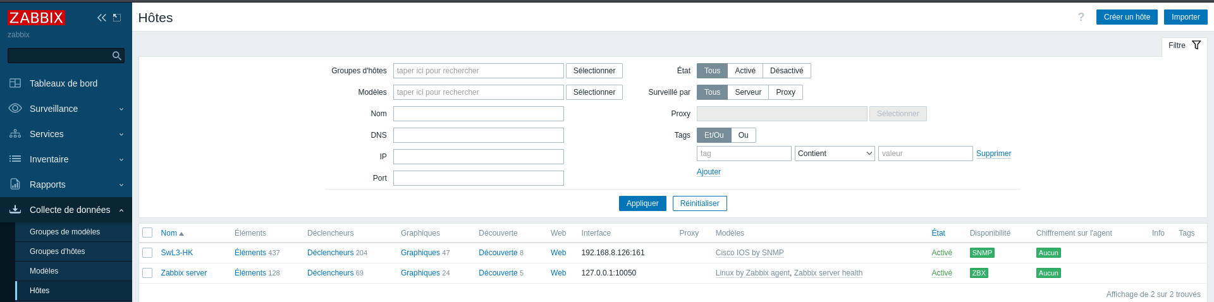Click the green SNMP availability badge
Screen dimensions: 1214x302
coord(982,253)
